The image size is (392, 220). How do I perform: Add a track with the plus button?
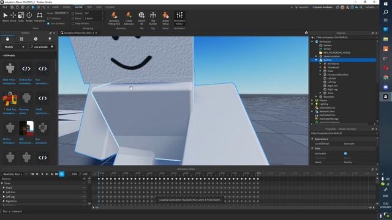(x=85, y=178)
